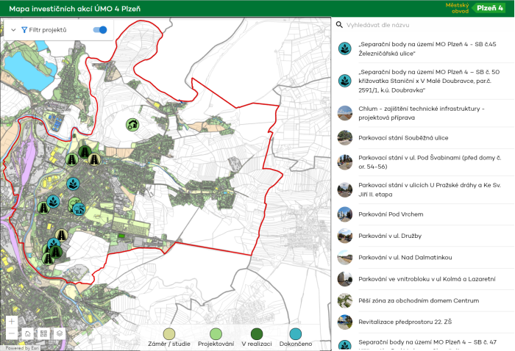Select Pěší zóna za obchodním domem Centrum
Viewport: 515px width, 351px height.
pyautogui.click(x=418, y=300)
